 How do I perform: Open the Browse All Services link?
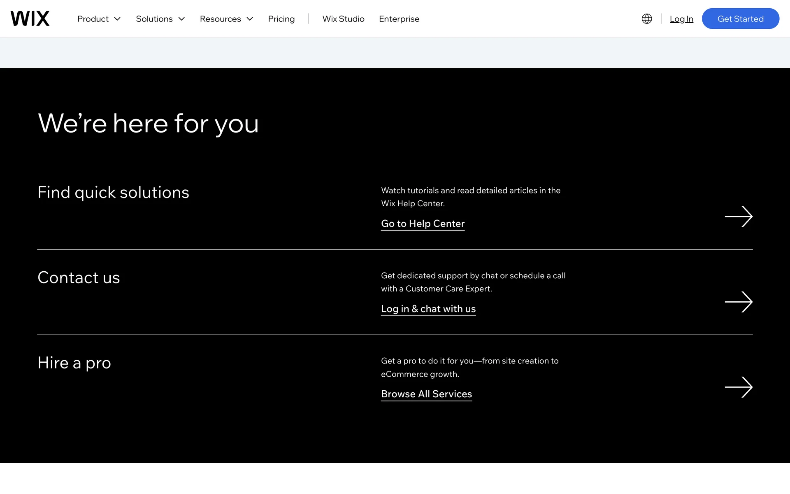(426, 394)
